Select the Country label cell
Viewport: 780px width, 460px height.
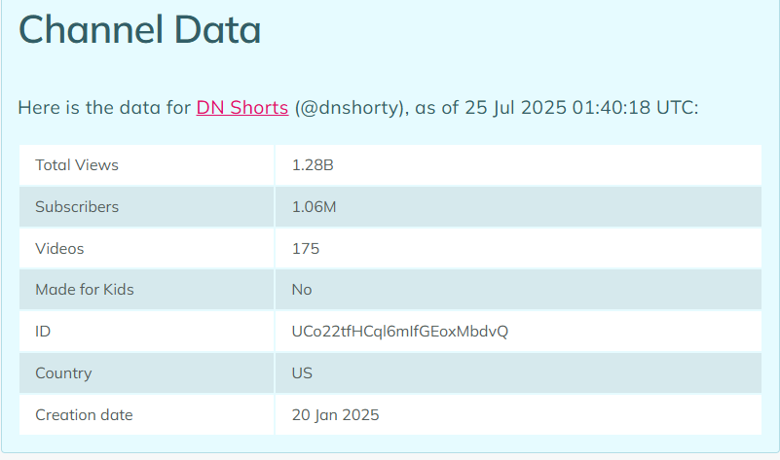(147, 373)
